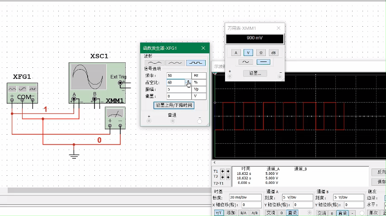Select DC signal mode on multimeter
Image resolution: width=386 pixels, height=216 pixels.
264,62
